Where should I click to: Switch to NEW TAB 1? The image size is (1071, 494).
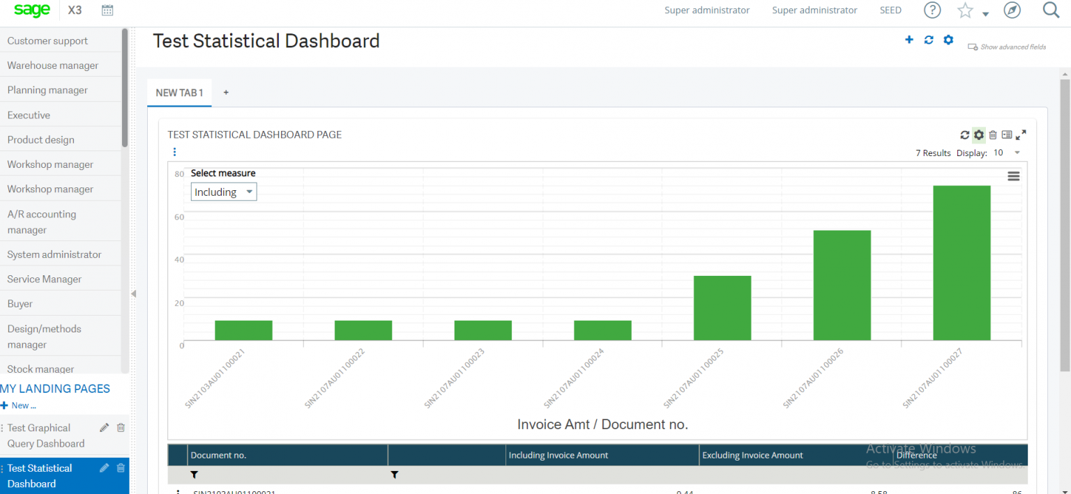tap(179, 92)
